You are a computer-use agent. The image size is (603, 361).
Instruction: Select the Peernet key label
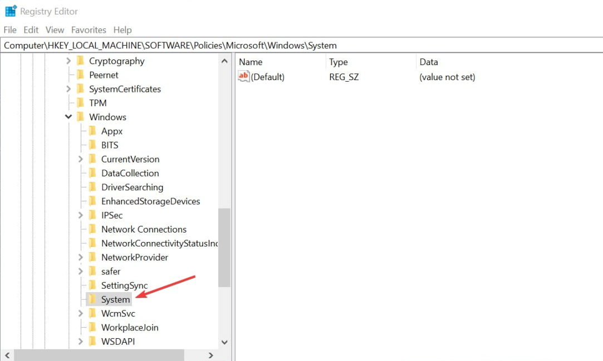coord(104,75)
